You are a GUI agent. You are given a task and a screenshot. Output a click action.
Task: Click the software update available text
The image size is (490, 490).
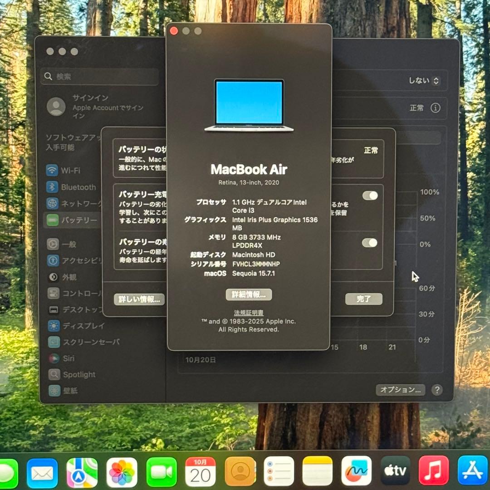[73, 142]
